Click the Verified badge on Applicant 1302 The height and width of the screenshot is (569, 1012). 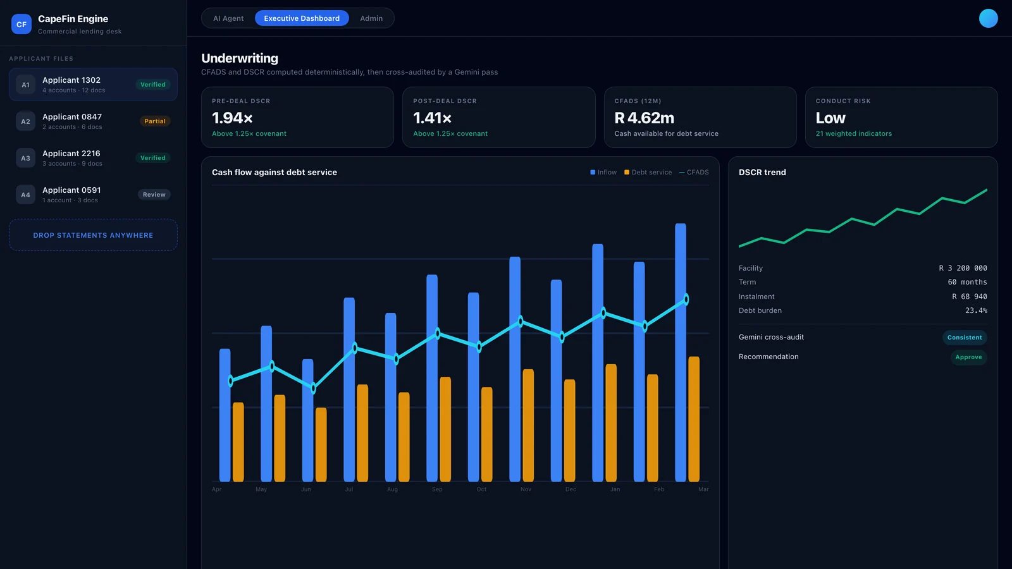[153, 85]
